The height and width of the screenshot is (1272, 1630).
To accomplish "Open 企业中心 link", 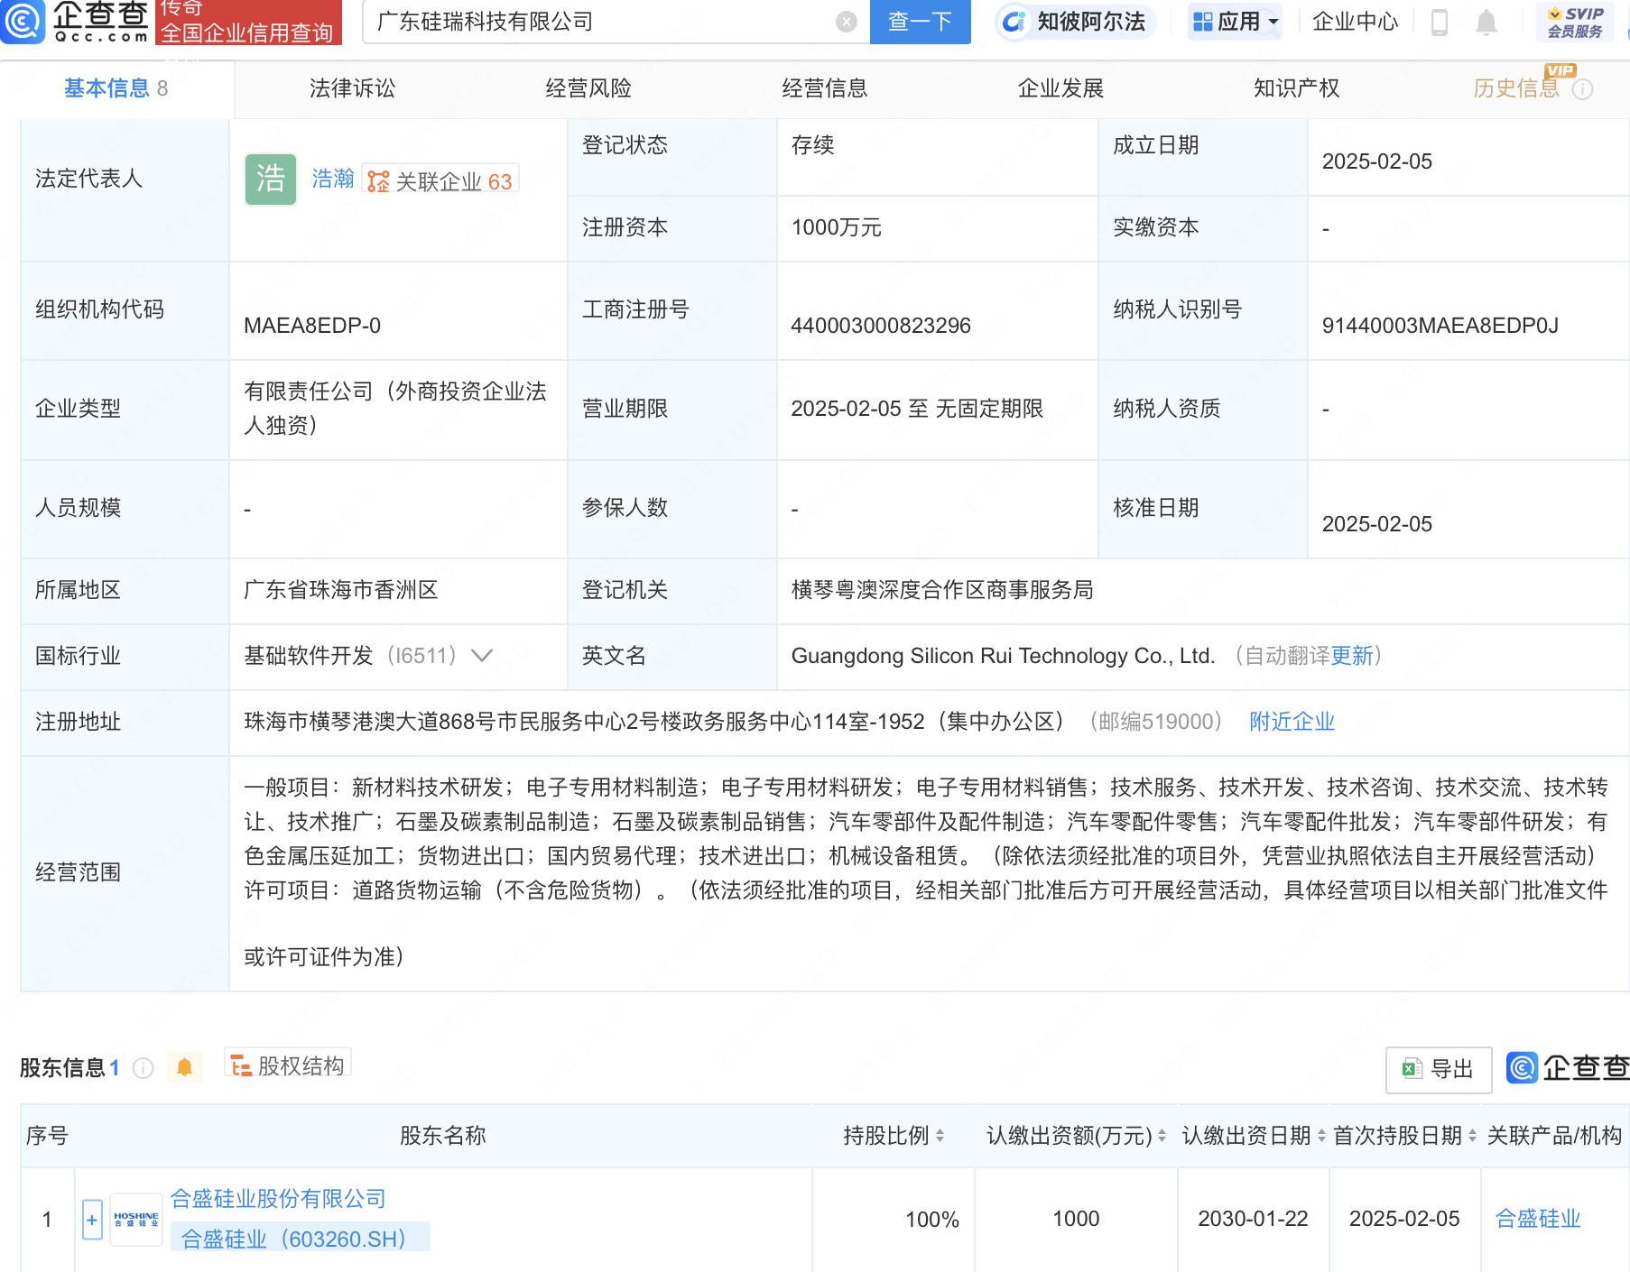I will tap(1355, 22).
